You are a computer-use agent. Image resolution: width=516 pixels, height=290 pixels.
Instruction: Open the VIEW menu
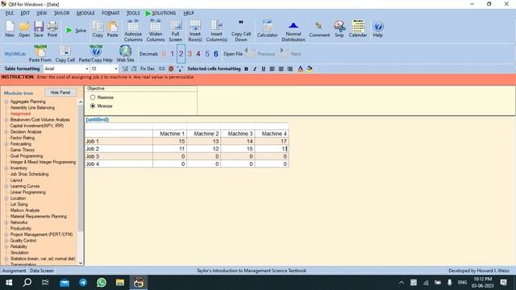[41, 13]
